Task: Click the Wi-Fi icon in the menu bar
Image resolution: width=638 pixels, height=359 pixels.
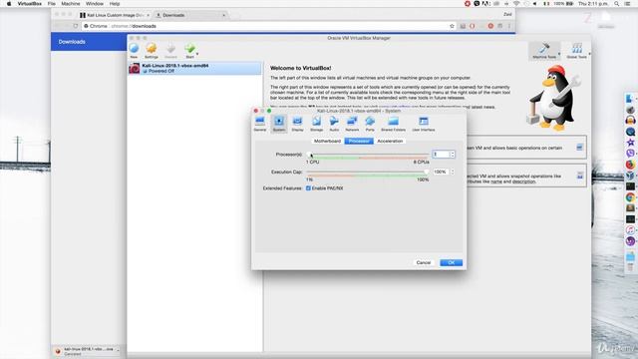Action: coord(516,4)
